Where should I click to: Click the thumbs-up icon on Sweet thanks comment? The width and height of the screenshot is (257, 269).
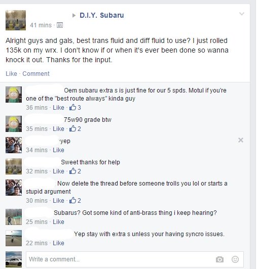(x=73, y=171)
